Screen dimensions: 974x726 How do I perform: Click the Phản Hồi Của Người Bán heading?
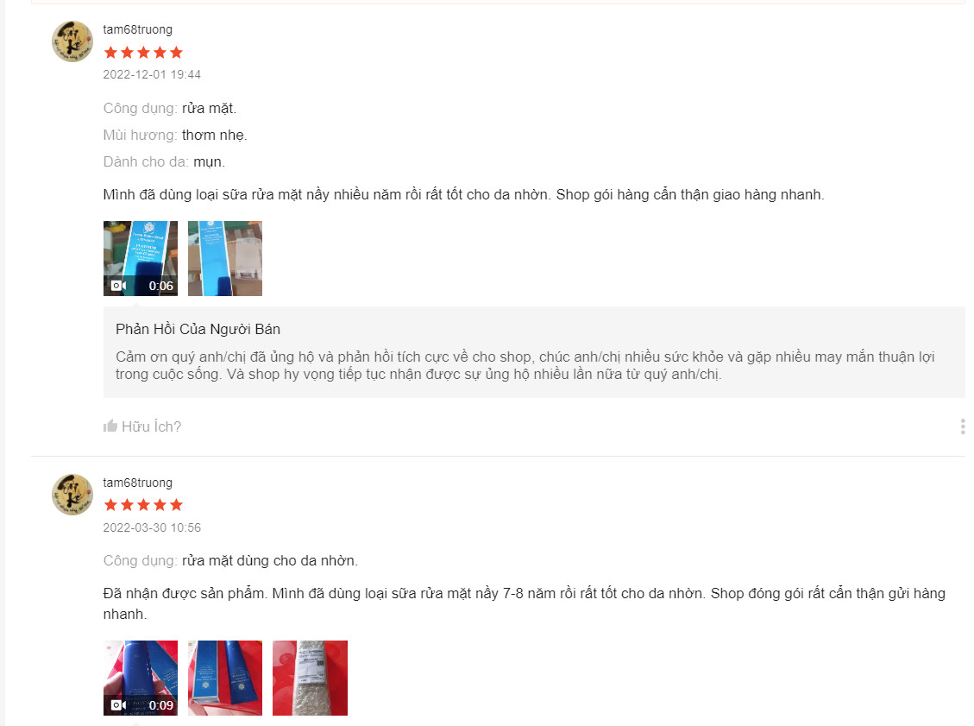pos(198,330)
